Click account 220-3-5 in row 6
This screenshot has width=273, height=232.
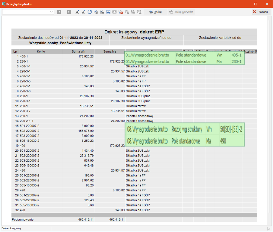tap(25, 81)
